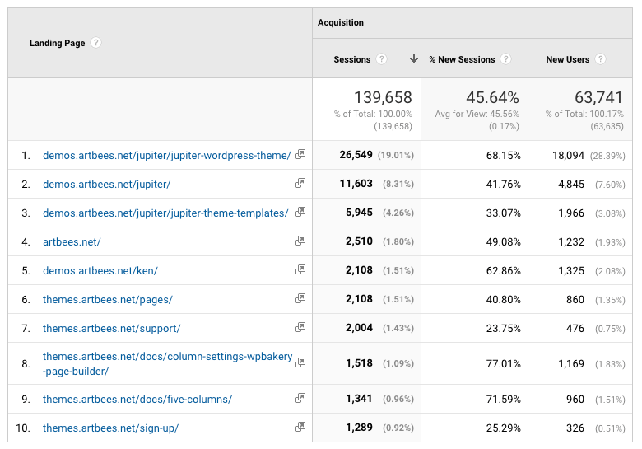This screenshot has width=642, height=449.
Task: Select new users value 476
Action: pos(575,329)
